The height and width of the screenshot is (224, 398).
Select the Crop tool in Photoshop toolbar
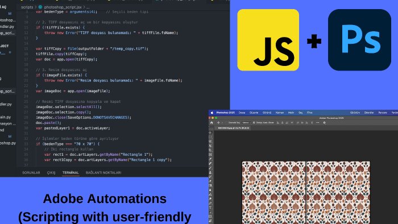pyautogui.click(x=210, y=150)
